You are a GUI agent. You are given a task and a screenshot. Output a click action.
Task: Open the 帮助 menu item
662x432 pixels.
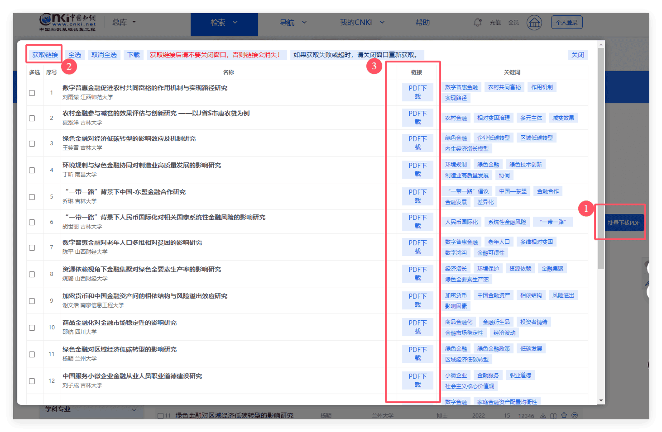click(x=422, y=22)
